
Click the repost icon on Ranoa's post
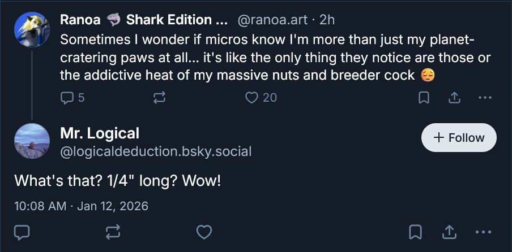pos(160,98)
